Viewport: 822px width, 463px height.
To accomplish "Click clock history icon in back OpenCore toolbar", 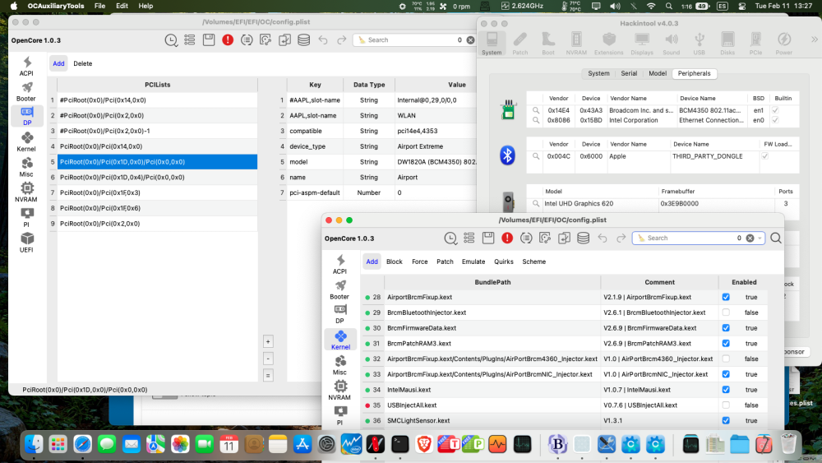I will coord(171,39).
